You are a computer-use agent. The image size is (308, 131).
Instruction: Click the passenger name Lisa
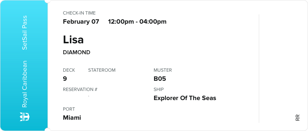pyautogui.click(x=73, y=40)
